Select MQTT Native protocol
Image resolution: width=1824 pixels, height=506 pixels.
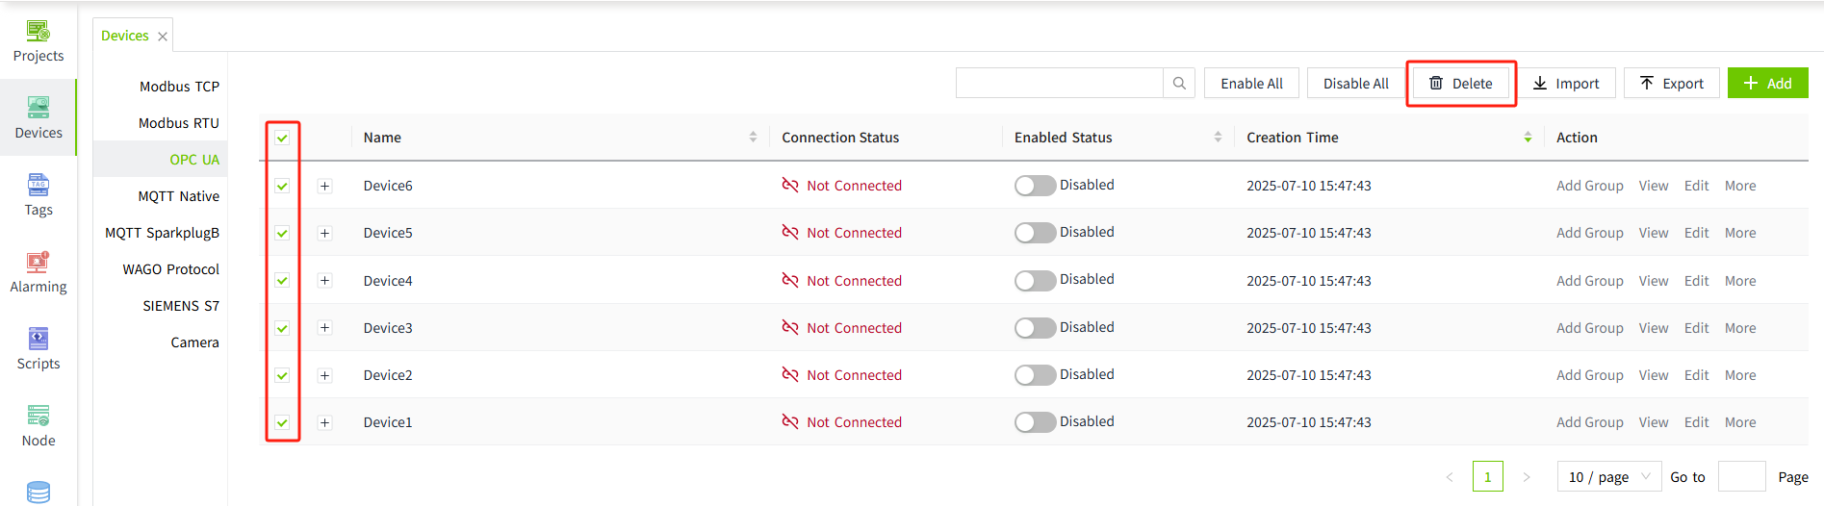tap(178, 196)
